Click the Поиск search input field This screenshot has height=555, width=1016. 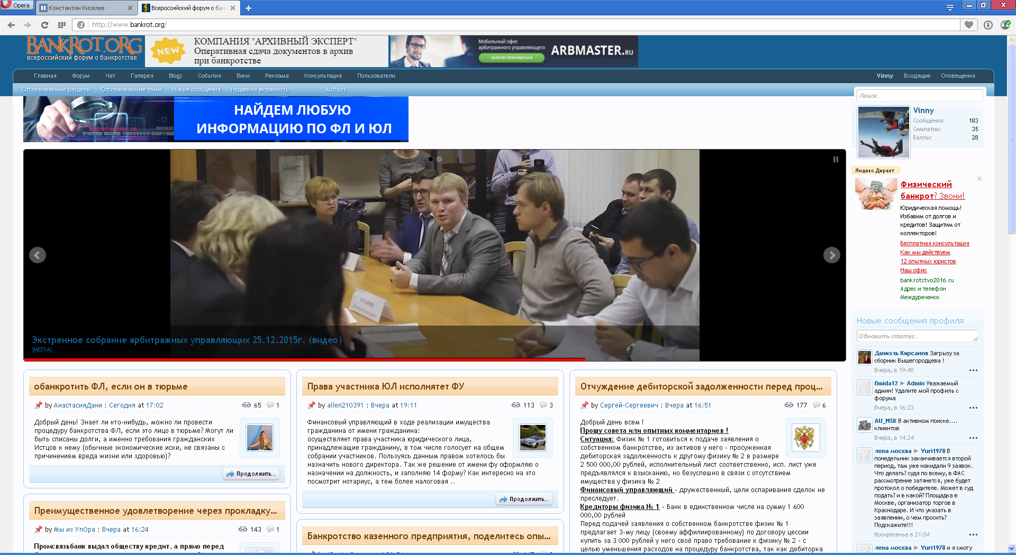coord(919,96)
